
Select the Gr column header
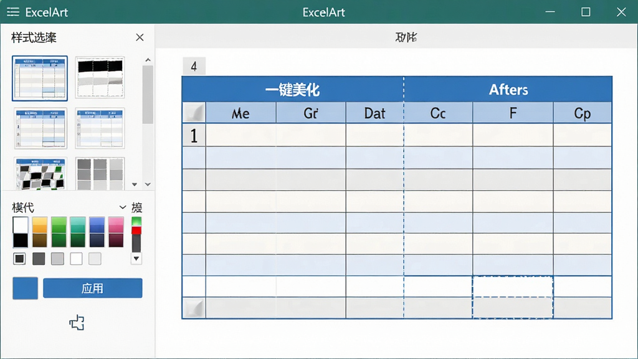(311, 113)
